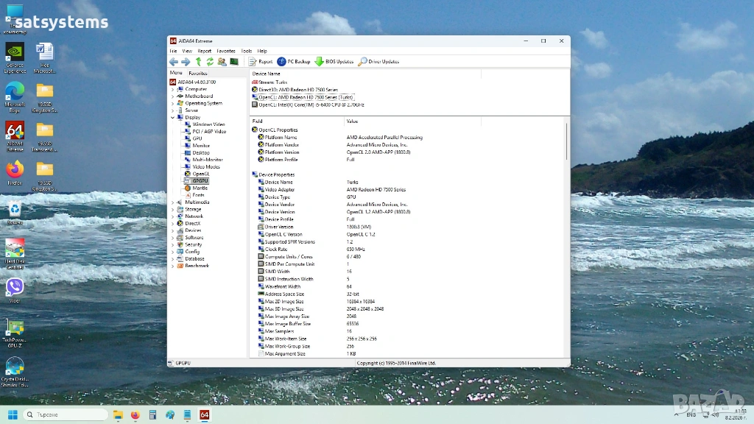Select OpenGL in the Display tree
Viewport: 754px width, 424px height.
(x=200, y=174)
